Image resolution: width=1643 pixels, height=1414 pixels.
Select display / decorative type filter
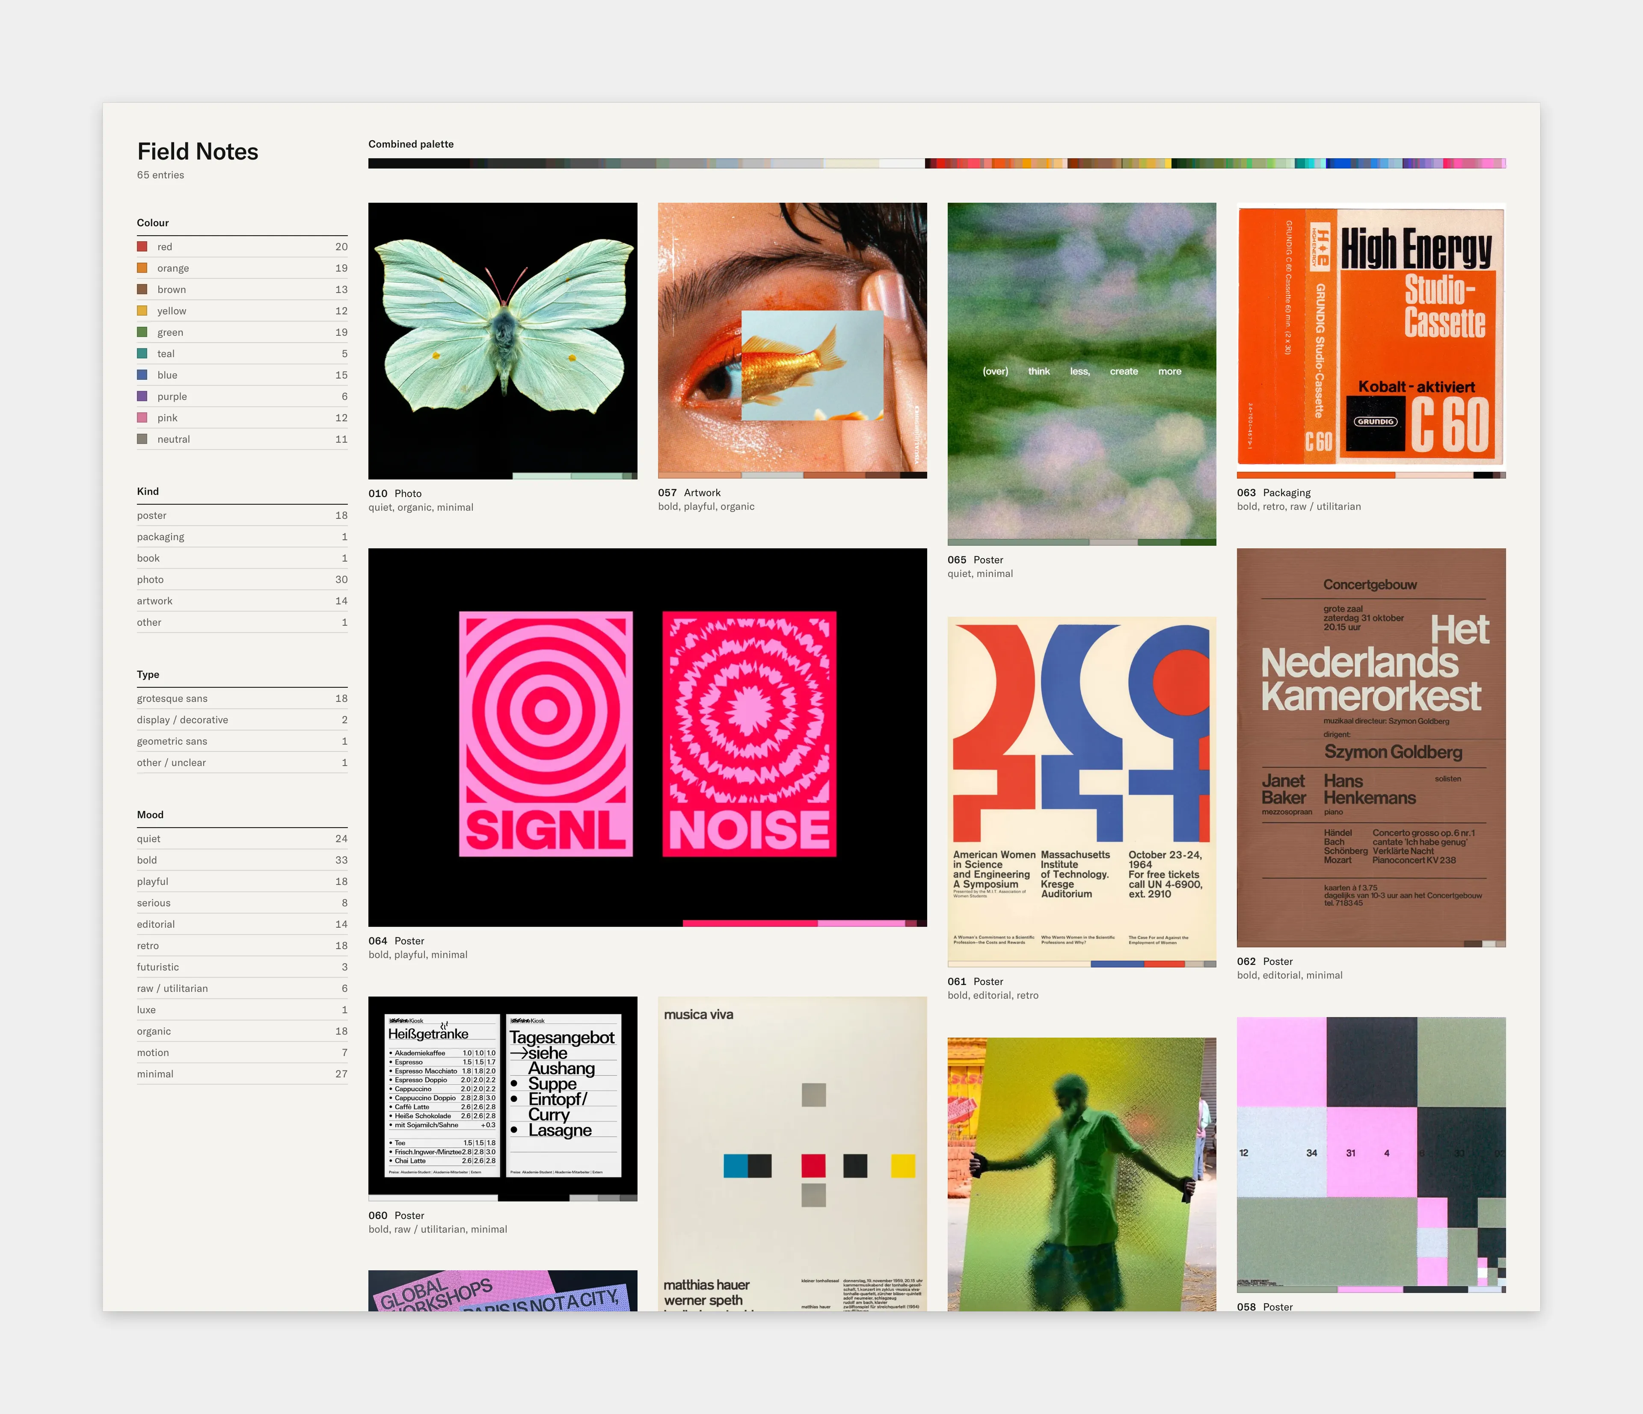pos(242,720)
